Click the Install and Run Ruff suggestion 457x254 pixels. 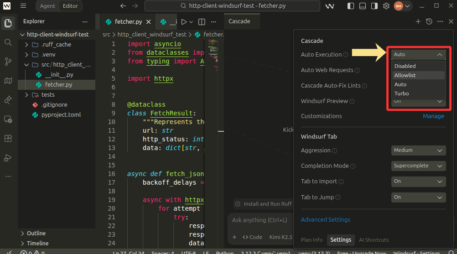click(263, 204)
